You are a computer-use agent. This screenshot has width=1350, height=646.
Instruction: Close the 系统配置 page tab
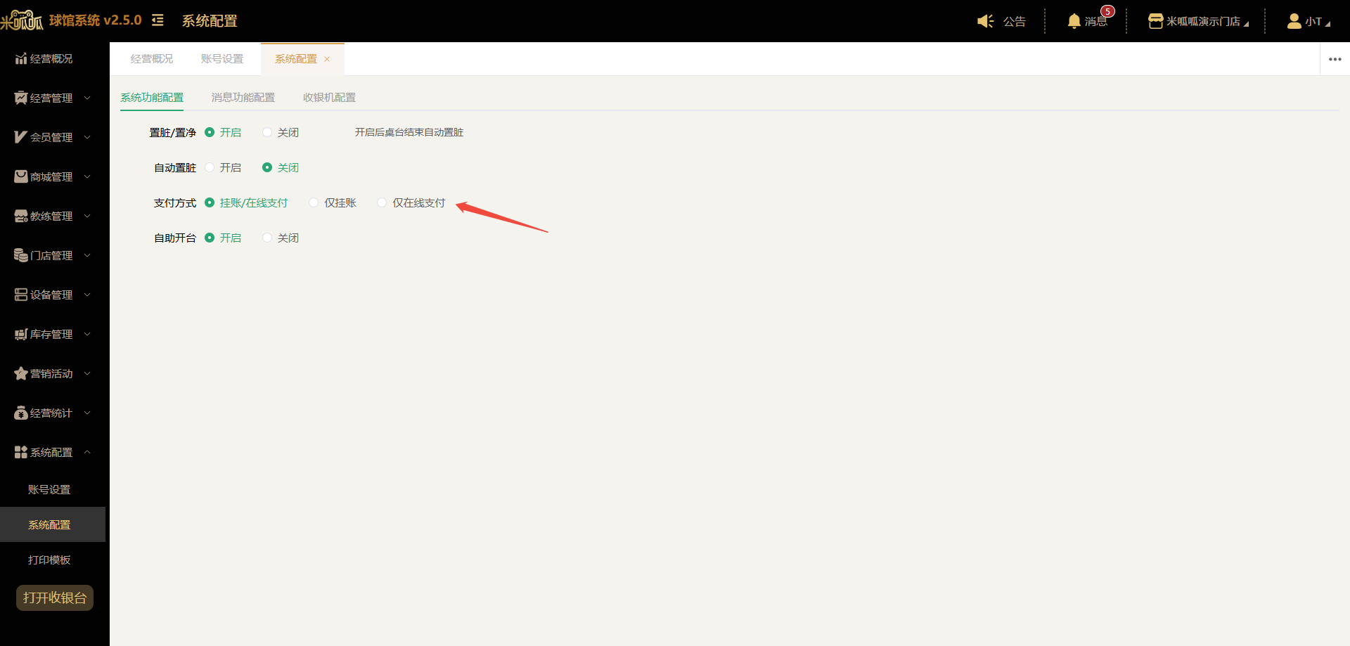click(327, 59)
